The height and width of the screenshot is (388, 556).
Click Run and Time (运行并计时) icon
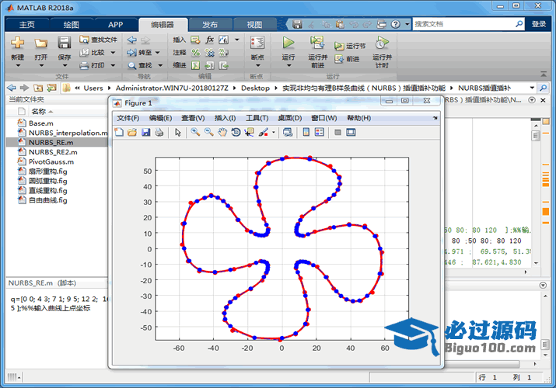point(382,43)
